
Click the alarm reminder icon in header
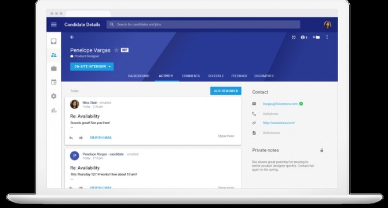(294, 37)
